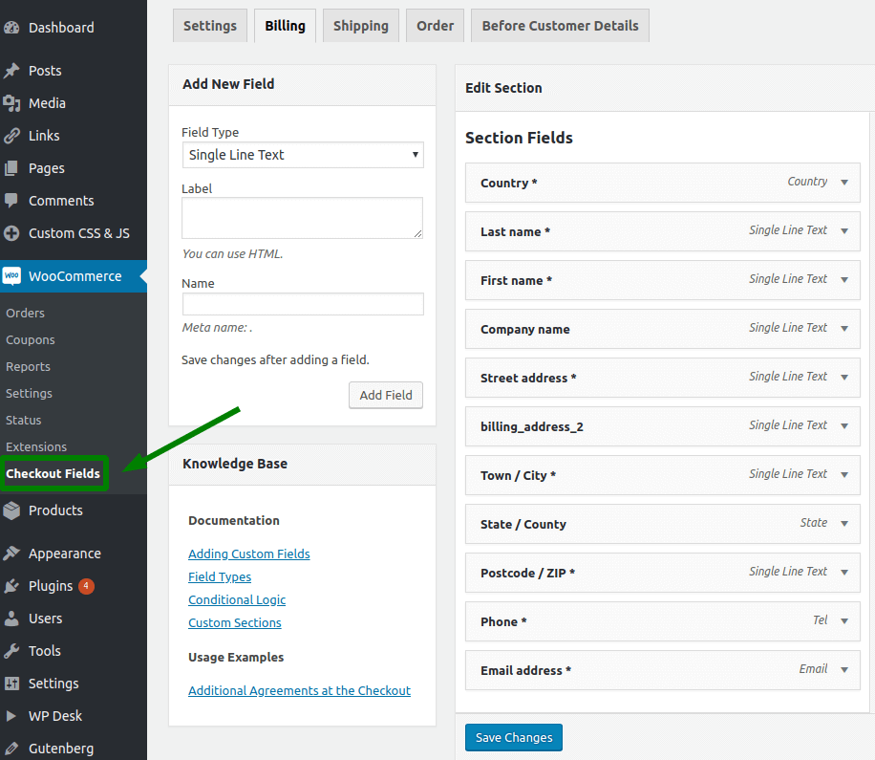Screen dimensions: 875x760
Task: Click the Save Changes button
Action: (x=514, y=737)
